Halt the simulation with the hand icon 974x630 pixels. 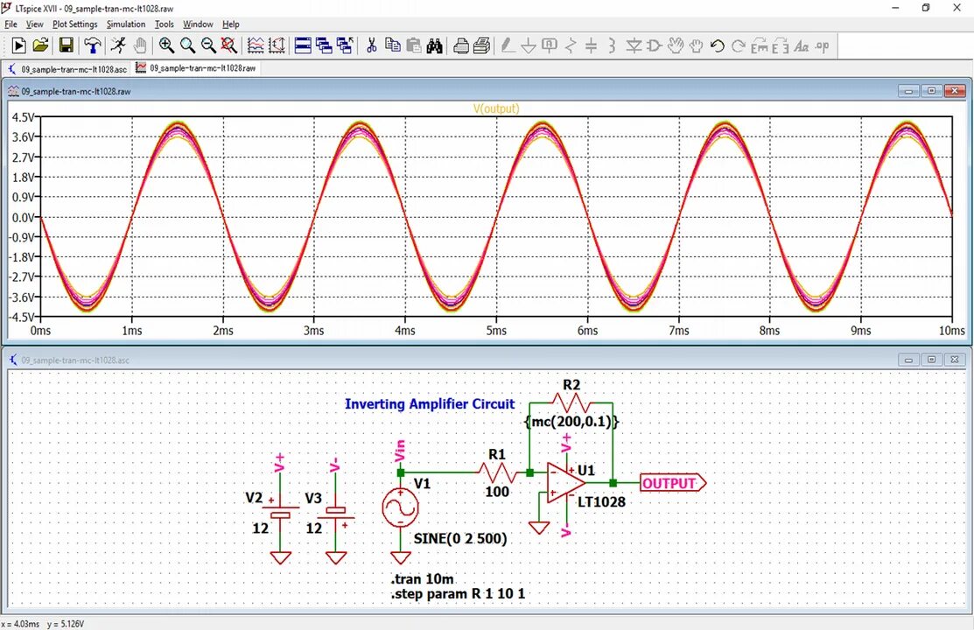pyautogui.click(x=140, y=45)
